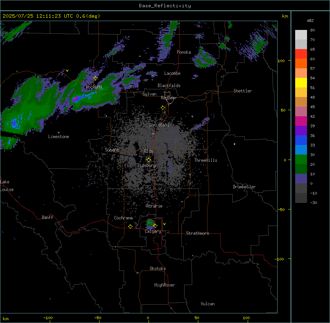330x323 pixels.
Task: Pick the purple 36-39 dBZ legend swatch
Action: coord(301,130)
